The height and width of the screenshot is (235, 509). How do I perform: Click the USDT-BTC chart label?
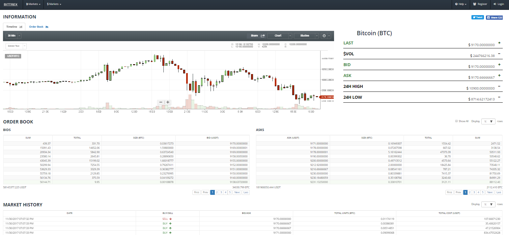click(13, 56)
